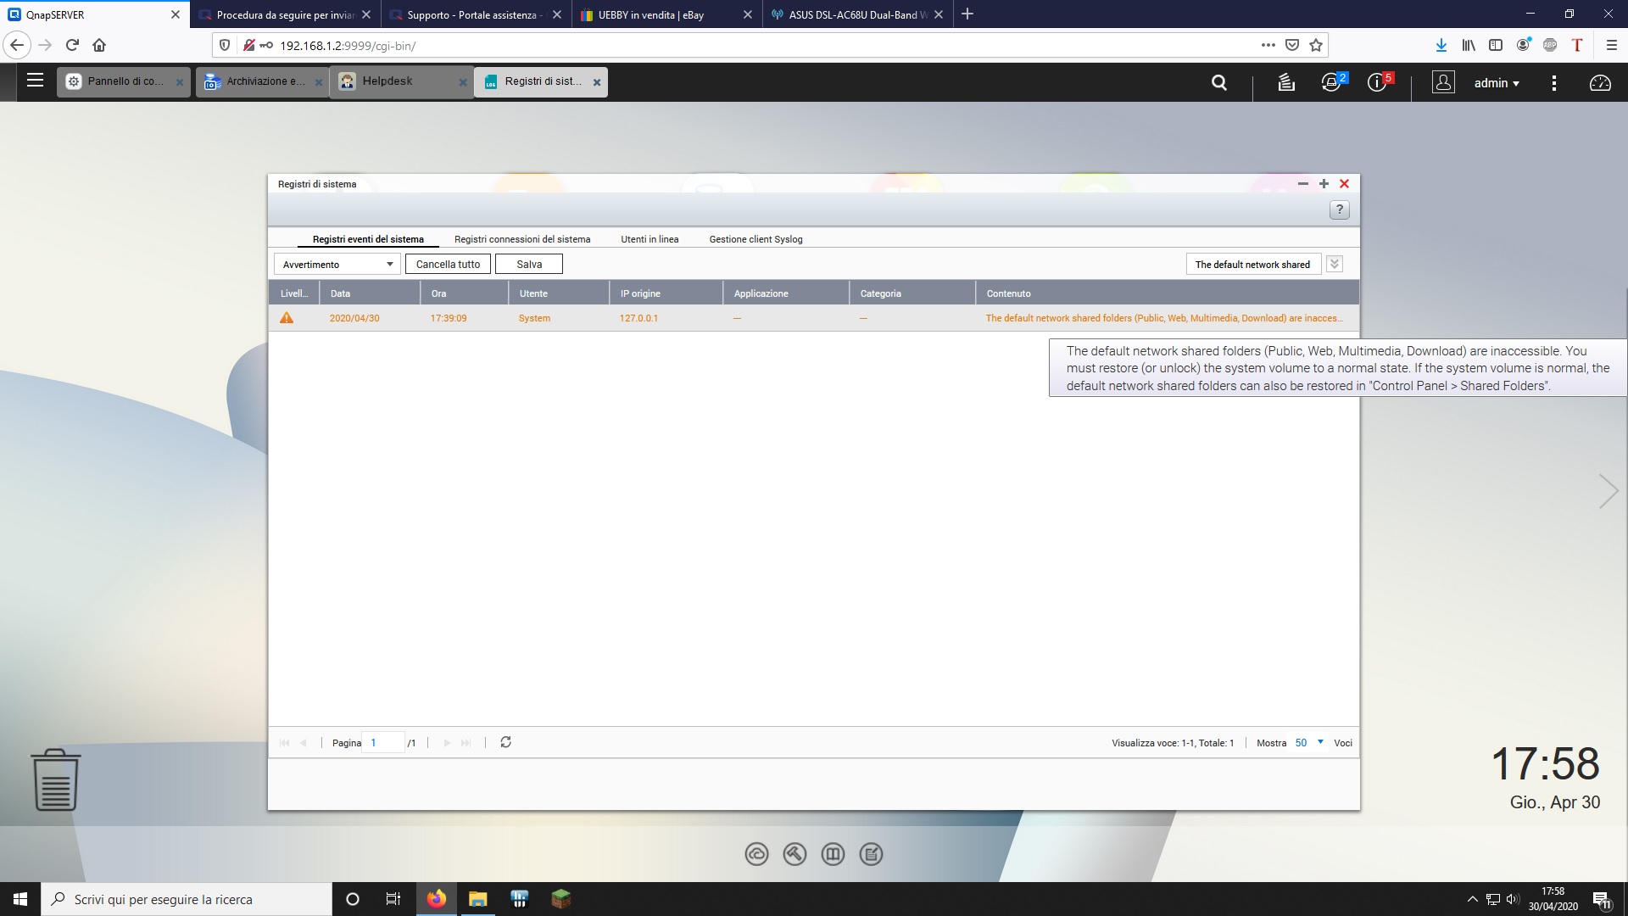The height and width of the screenshot is (916, 1628).
Task: Open event notifications icon with badge 5
Action: pyautogui.click(x=1377, y=82)
